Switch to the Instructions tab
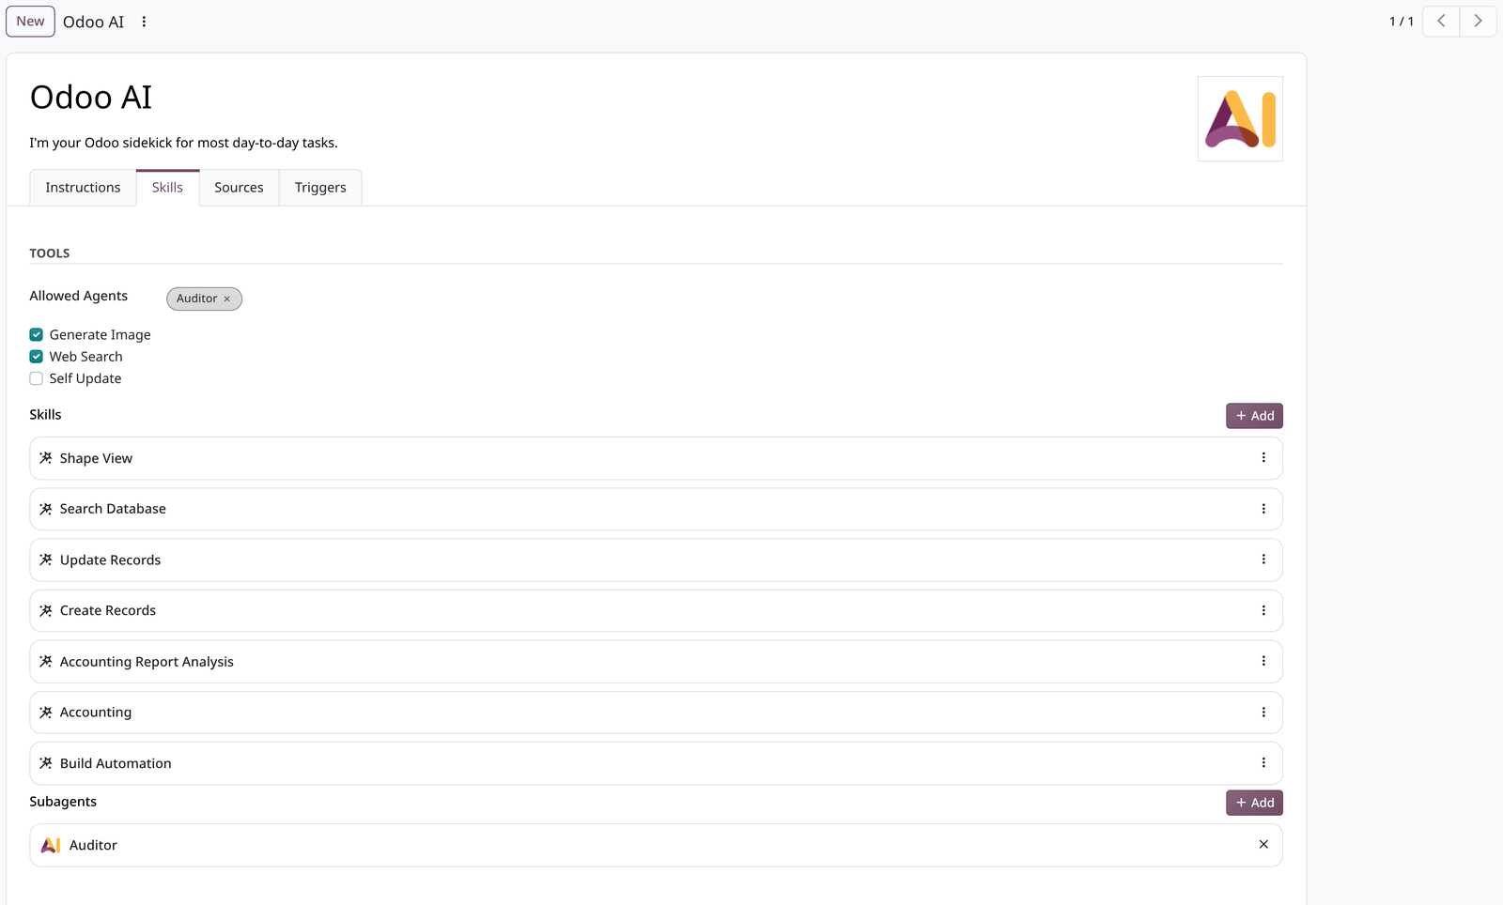 (x=83, y=188)
